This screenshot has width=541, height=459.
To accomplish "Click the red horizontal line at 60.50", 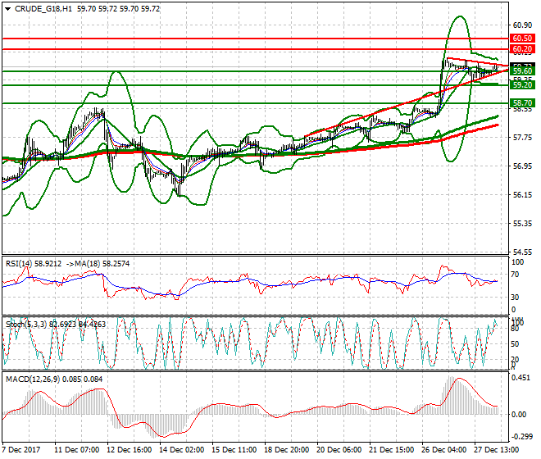I will (x=246, y=39).
